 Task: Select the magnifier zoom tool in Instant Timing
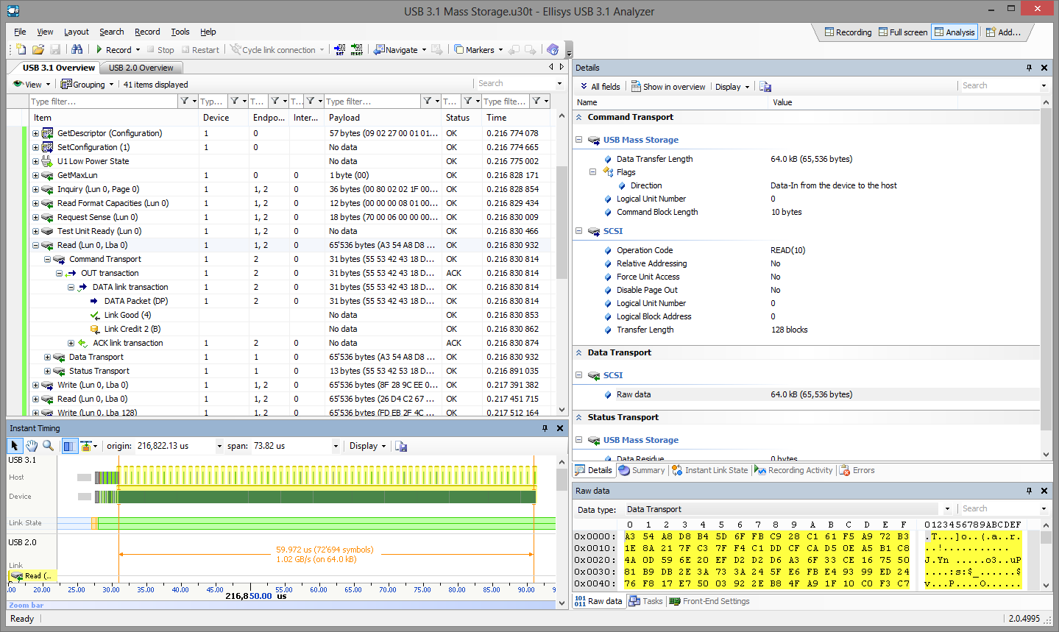coord(49,446)
